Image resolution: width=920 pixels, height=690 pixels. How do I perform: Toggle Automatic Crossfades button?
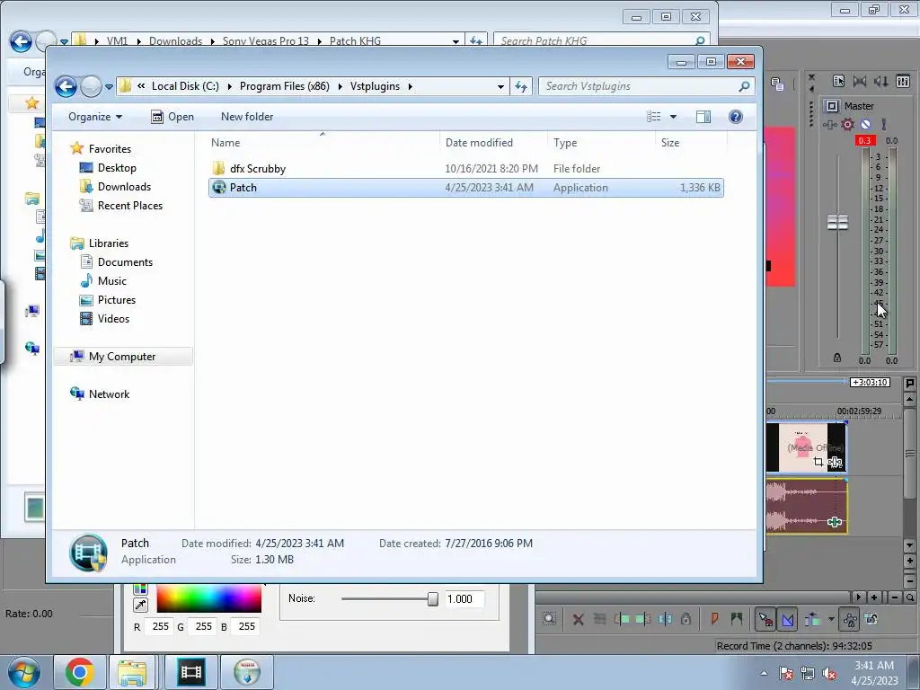(x=787, y=619)
